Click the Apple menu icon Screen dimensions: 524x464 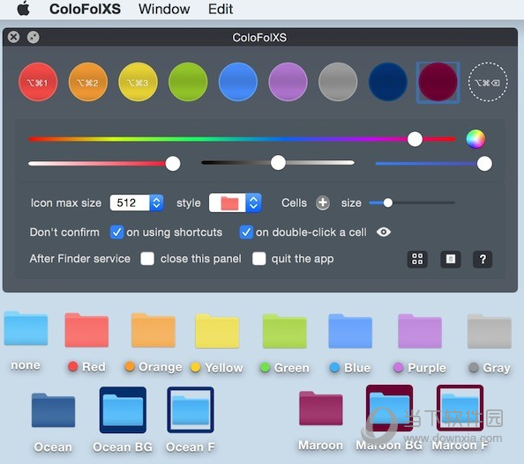[24, 8]
